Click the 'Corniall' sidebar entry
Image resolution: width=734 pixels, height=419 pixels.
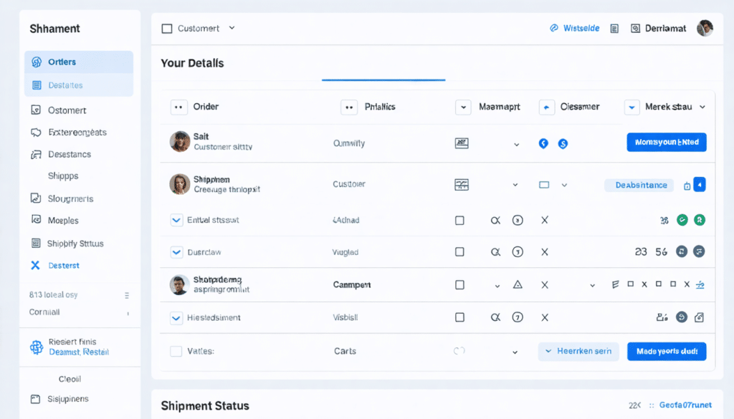pos(44,312)
